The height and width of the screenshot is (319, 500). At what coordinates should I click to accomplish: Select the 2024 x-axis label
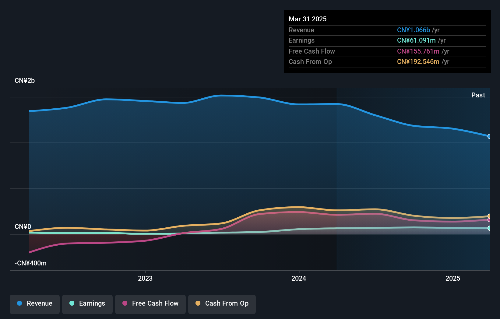point(299,278)
